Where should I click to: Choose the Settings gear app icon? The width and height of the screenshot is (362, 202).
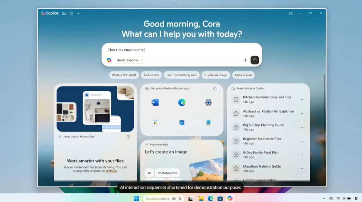tap(208, 102)
